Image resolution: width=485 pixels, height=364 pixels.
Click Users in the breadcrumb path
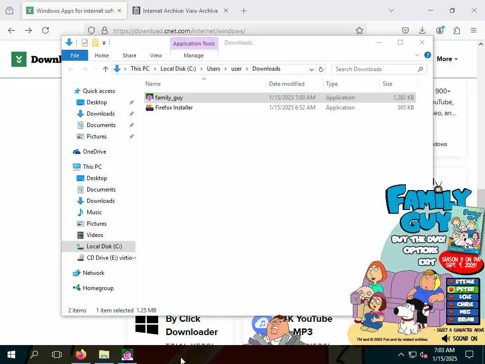pyautogui.click(x=214, y=69)
